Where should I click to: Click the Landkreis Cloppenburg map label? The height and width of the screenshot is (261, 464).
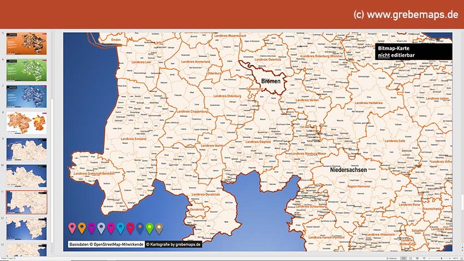[x=192, y=111]
